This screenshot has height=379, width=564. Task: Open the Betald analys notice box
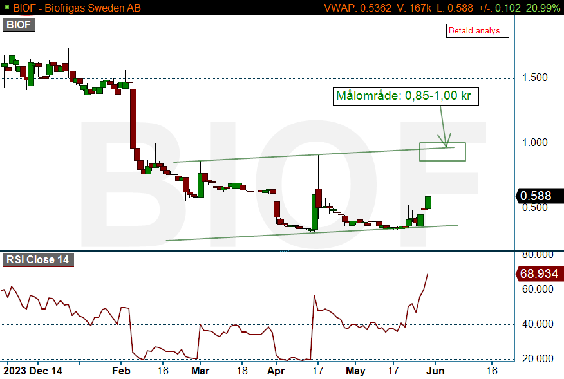coord(477,31)
